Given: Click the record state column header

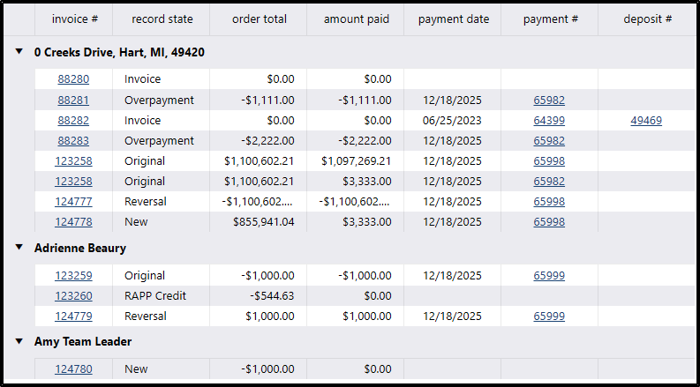Looking at the screenshot, I should (x=162, y=19).
